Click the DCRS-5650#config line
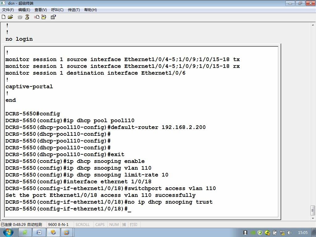316x237 pixels. (33, 114)
